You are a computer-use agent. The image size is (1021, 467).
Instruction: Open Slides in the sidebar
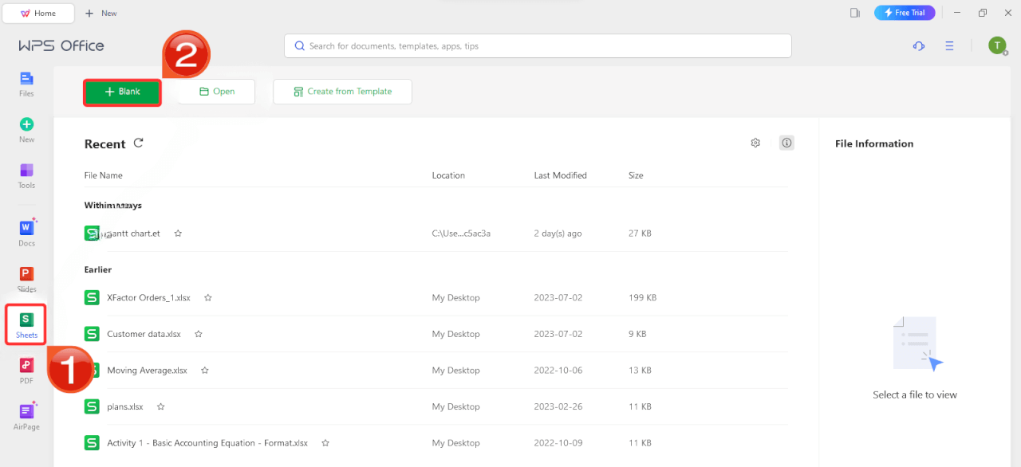[26, 280]
